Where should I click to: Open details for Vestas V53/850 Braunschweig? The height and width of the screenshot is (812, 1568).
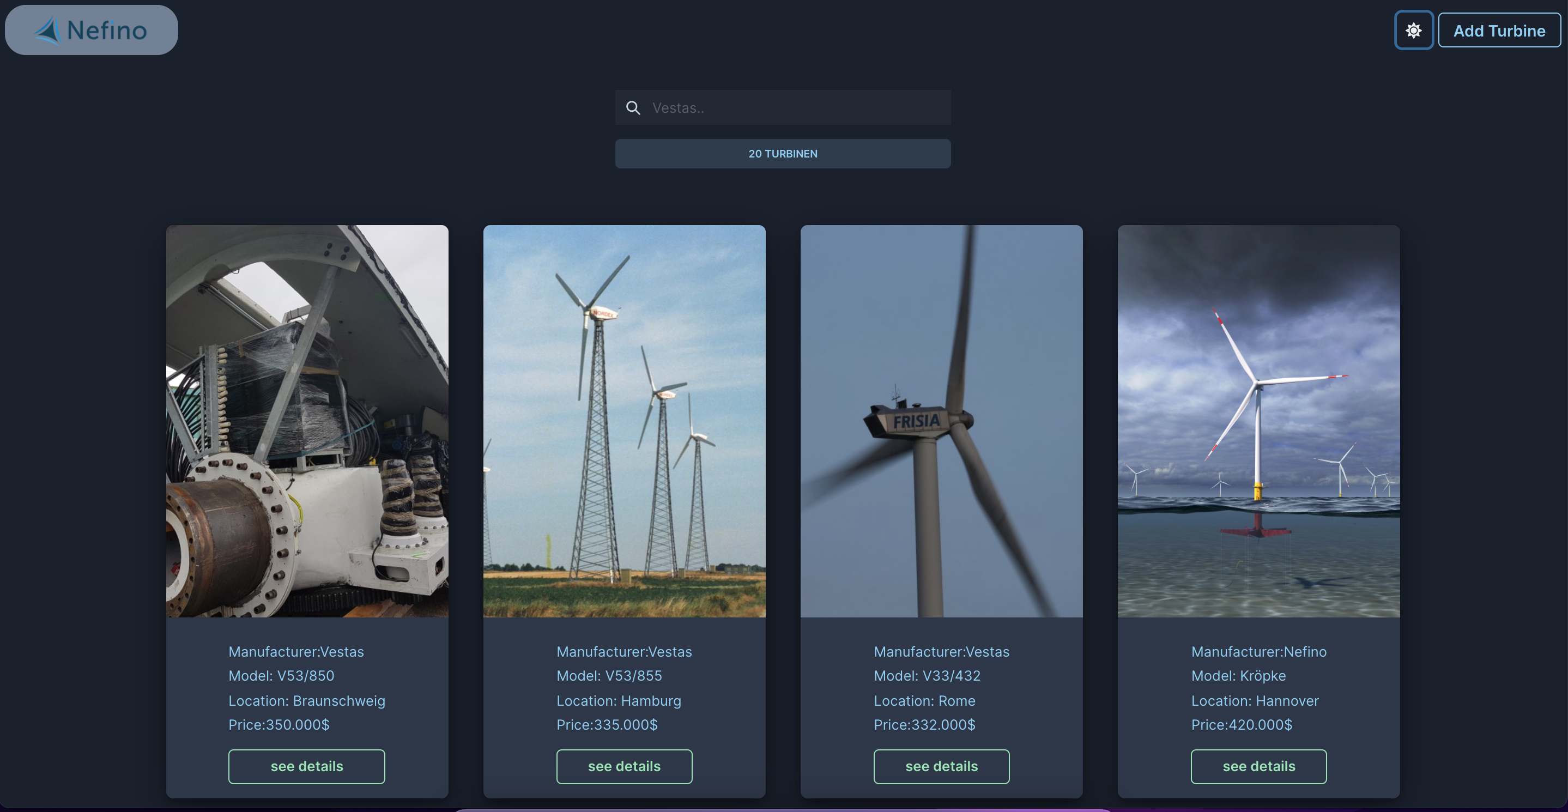coord(307,766)
